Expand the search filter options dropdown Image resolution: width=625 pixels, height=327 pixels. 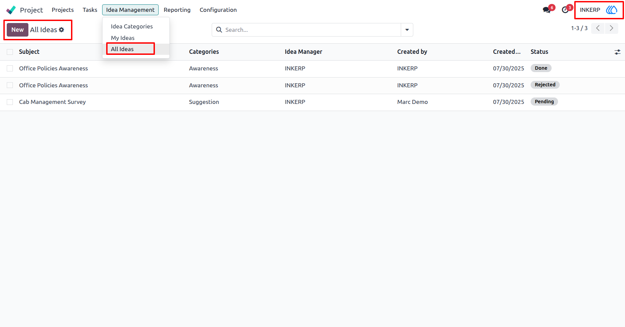click(x=407, y=30)
